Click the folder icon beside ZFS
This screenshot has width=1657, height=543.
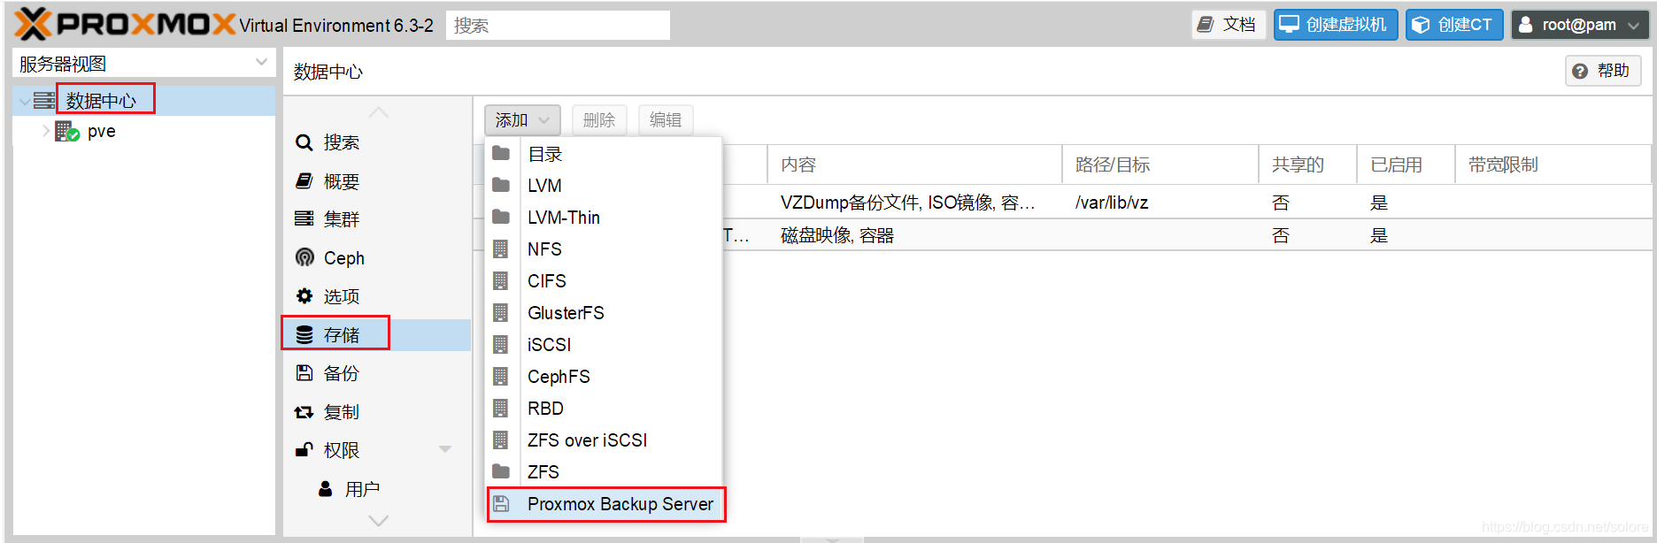pyautogui.click(x=501, y=471)
